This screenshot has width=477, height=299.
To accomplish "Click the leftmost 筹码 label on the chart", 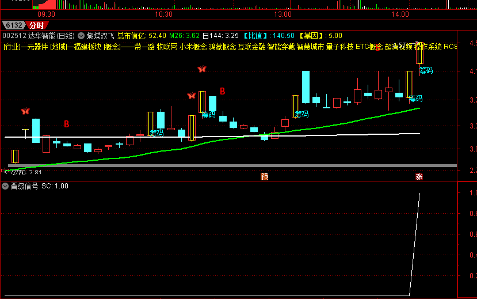I will click(x=157, y=133).
